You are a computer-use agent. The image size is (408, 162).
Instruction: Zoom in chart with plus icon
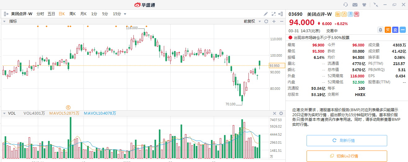tap(274, 21)
